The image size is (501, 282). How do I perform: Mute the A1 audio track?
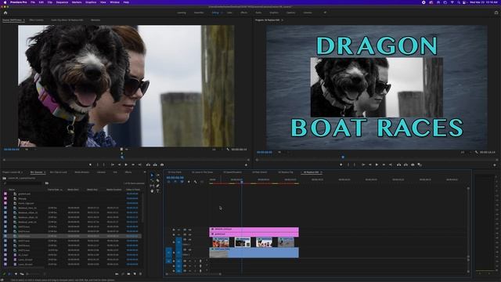(x=189, y=261)
